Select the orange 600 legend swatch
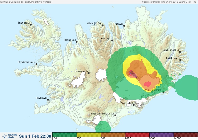The height and width of the screenshot is (140, 198). 113,135
